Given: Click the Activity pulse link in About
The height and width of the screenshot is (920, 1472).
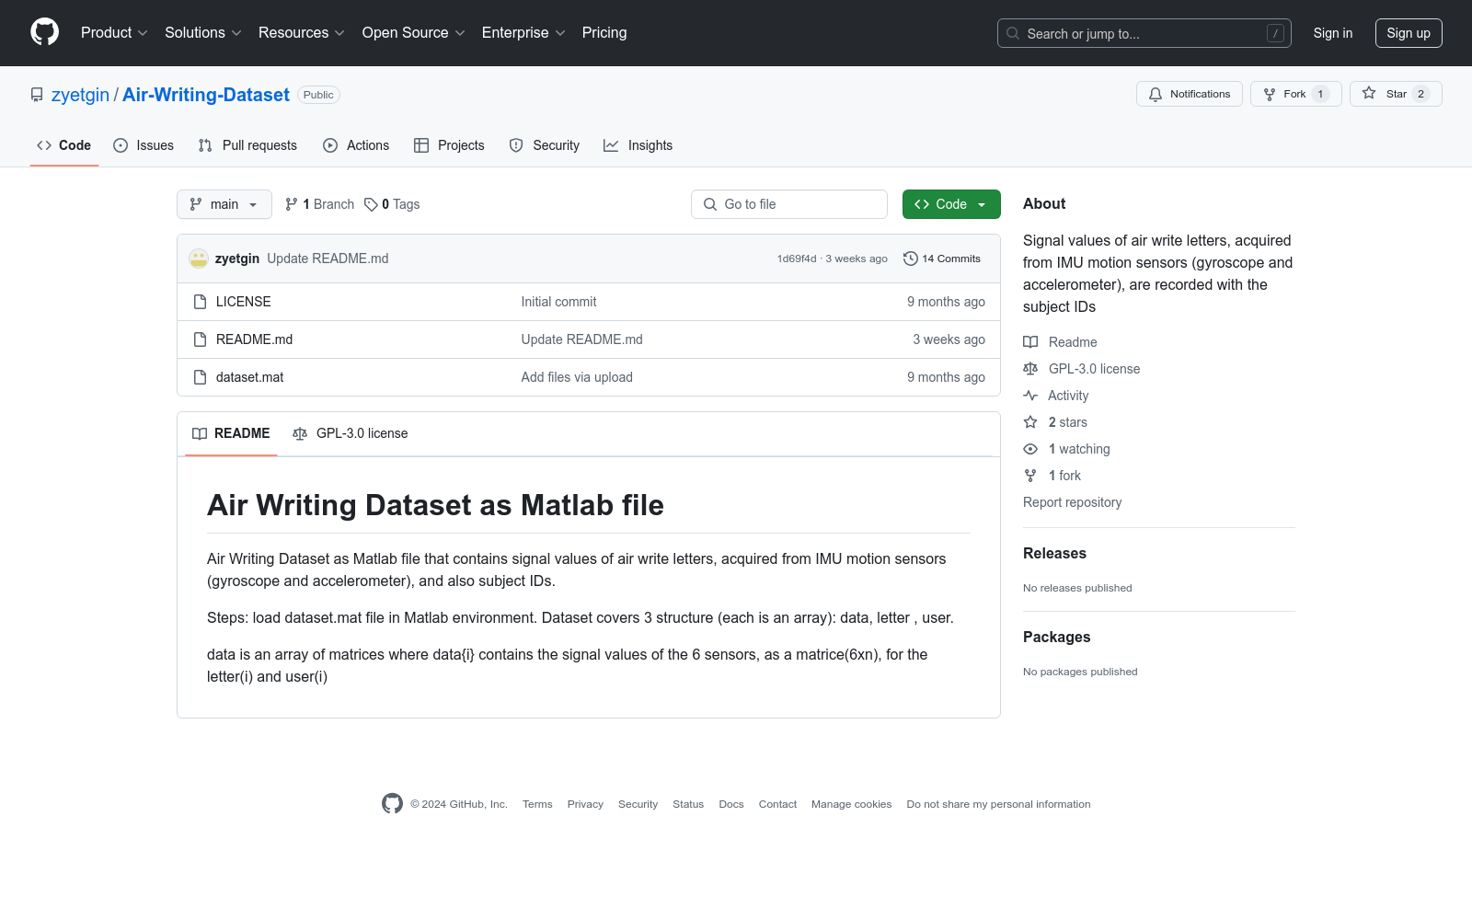Looking at the screenshot, I should click(x=1067, y=396).
